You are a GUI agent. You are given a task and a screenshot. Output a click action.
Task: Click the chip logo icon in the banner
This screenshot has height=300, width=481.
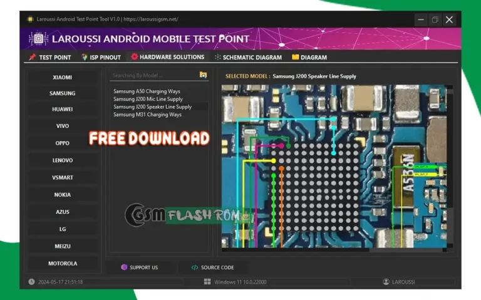coord(38,39)
